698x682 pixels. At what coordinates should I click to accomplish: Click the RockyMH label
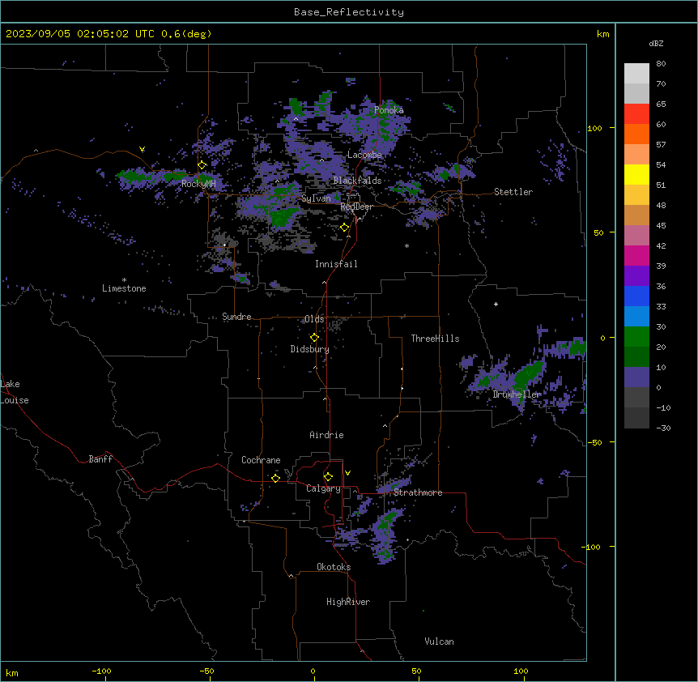198,184
